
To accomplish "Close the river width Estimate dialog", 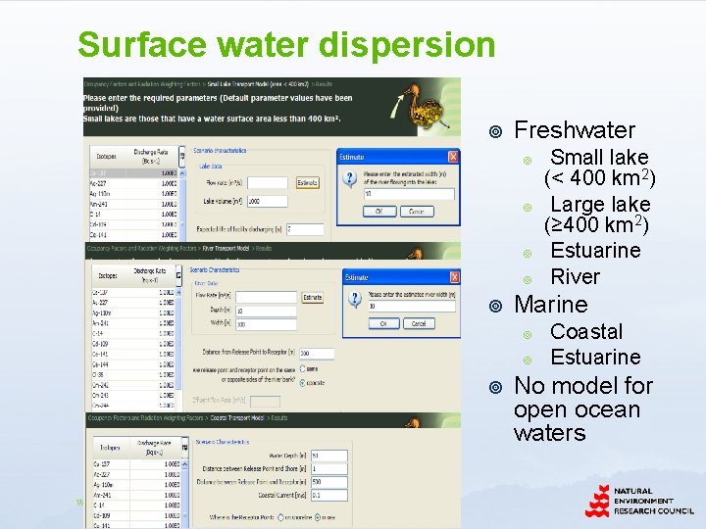I will tap(454, 277).
